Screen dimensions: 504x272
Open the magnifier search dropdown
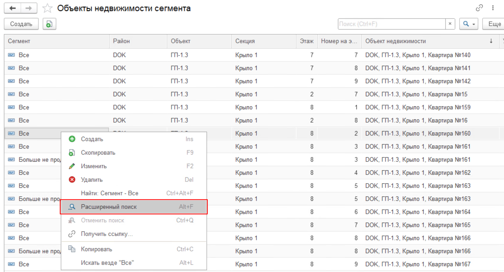pos(468,24)
